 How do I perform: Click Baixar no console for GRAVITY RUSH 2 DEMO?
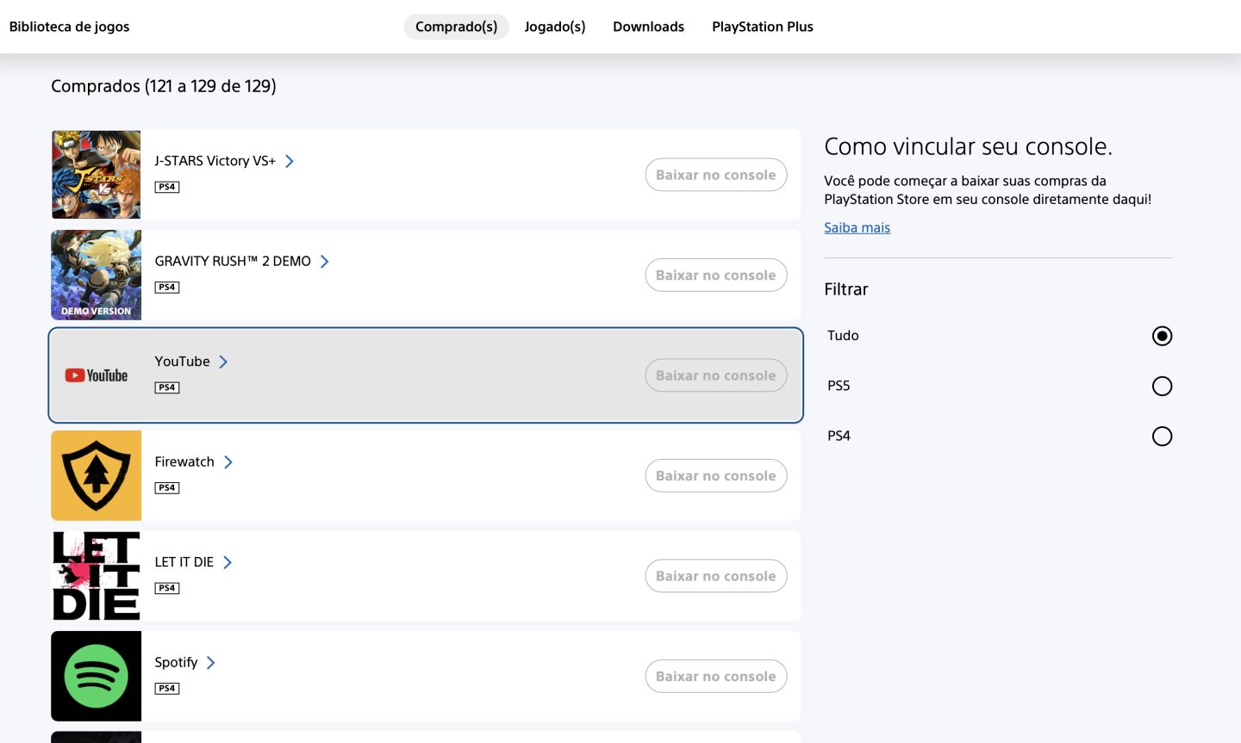point(716,276)
